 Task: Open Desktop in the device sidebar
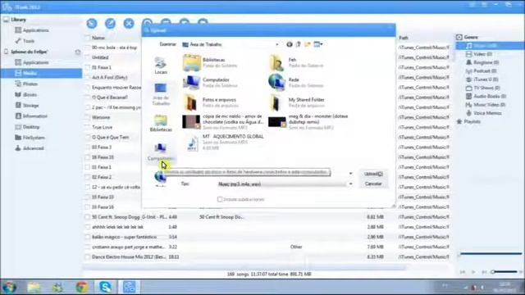point(27,127)
